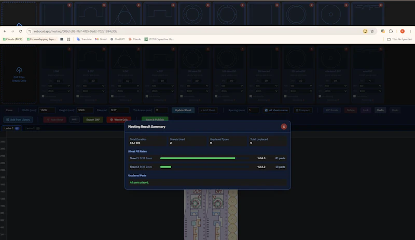Click the Add from Library button
This screenshot has height=240, width=415.
pos(18,119)
